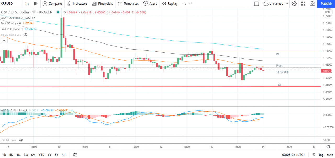
Task: Open the USD currency dropdown on the price axis
Action: click(x=328, y=12)
